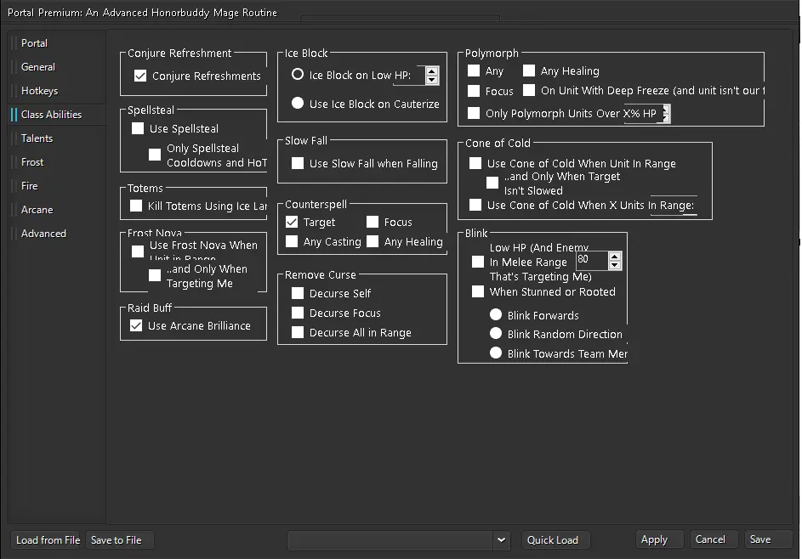Click the Cone of Cold X Units field
802x559 pixels.
(674, 205)
